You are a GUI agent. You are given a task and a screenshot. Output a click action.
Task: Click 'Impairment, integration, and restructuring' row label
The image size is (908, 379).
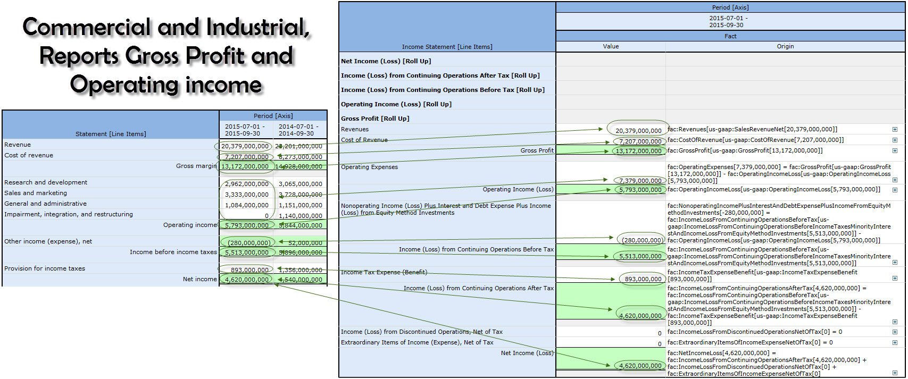click(69, 214)
